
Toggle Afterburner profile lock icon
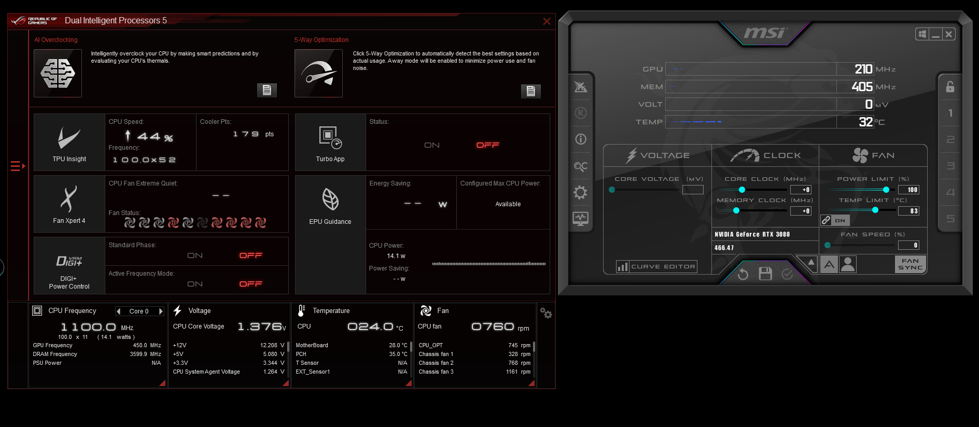pyautogui.click(x=950, y=87)
